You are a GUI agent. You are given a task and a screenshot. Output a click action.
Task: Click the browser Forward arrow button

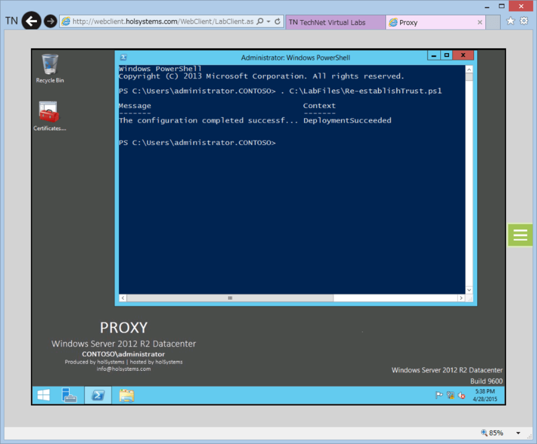pos(50,21)
